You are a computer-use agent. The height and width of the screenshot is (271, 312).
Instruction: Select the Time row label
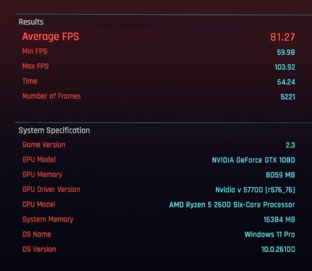tap(30, 81)
